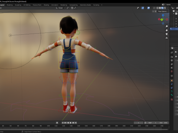Open the outliner display mode dropdown
This screenshot has height=133, width=178.
(173, 8)
